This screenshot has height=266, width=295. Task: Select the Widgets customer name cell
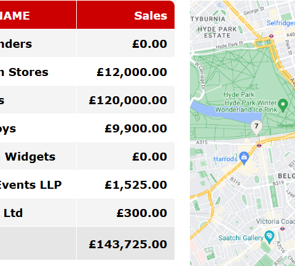pos(38,156)
